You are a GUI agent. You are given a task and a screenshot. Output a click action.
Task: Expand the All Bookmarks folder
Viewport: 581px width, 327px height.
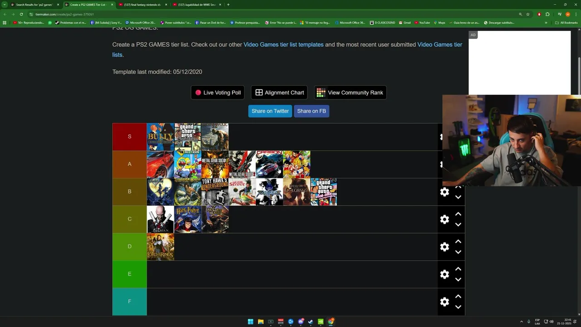566,23
